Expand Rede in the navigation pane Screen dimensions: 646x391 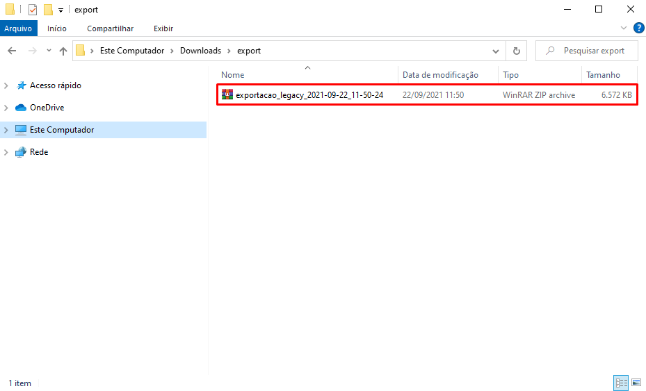click(6, 152)
